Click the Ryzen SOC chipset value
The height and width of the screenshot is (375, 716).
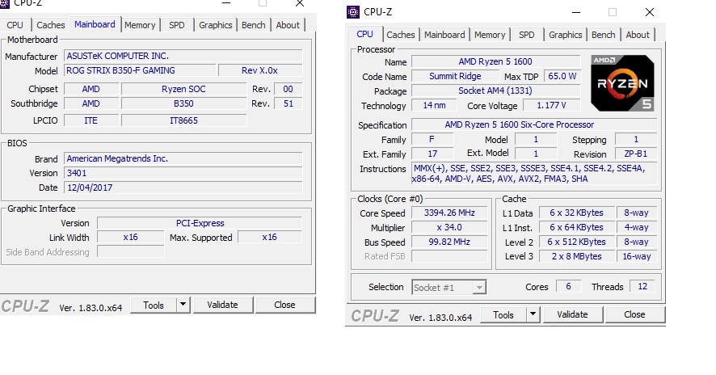coord(183,89)
